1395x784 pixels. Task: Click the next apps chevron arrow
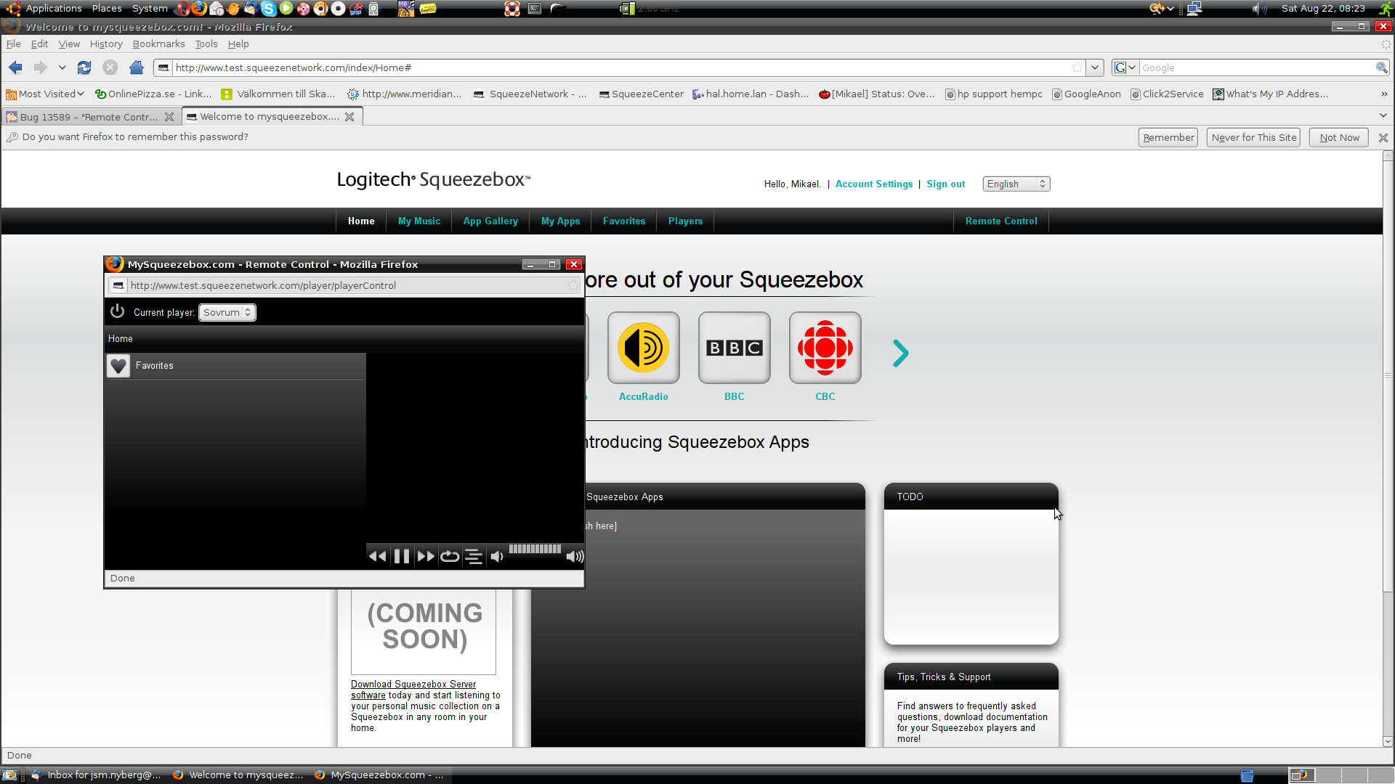(900, 354)
